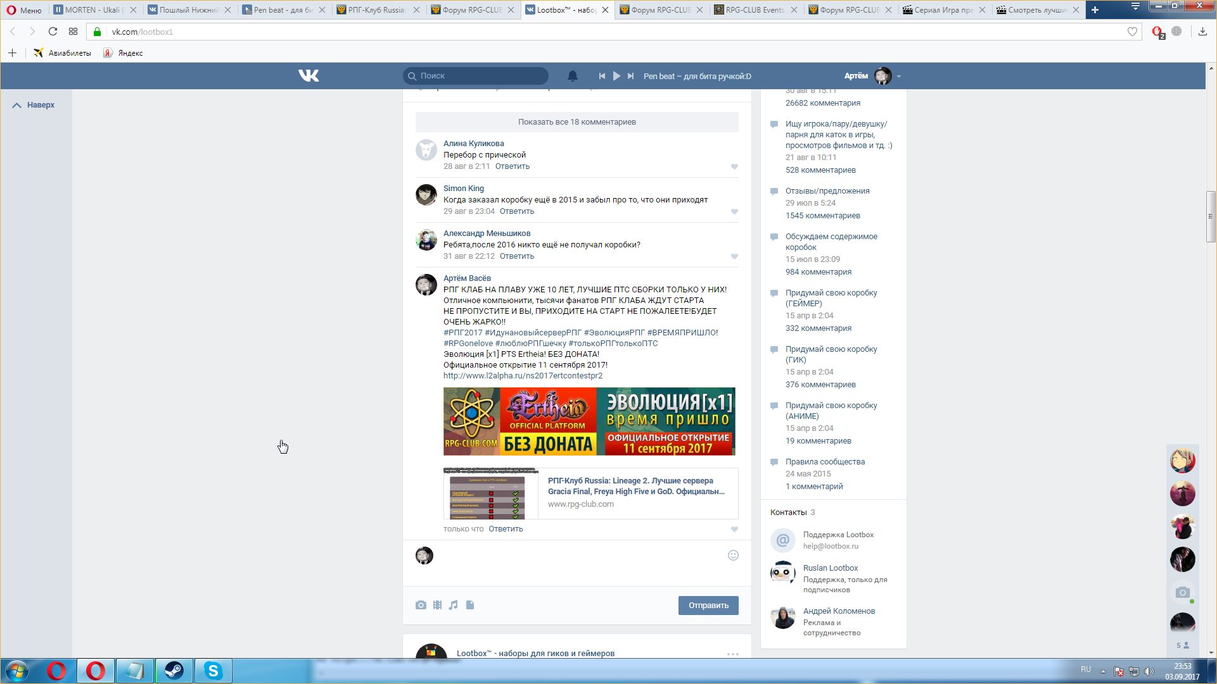Screen dimensions: 1217x684
Task: Switch to the MORTEN - Ukali tab
Action: point(95,9)
